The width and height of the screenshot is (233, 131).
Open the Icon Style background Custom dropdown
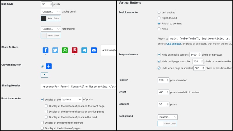coord(51,12)
